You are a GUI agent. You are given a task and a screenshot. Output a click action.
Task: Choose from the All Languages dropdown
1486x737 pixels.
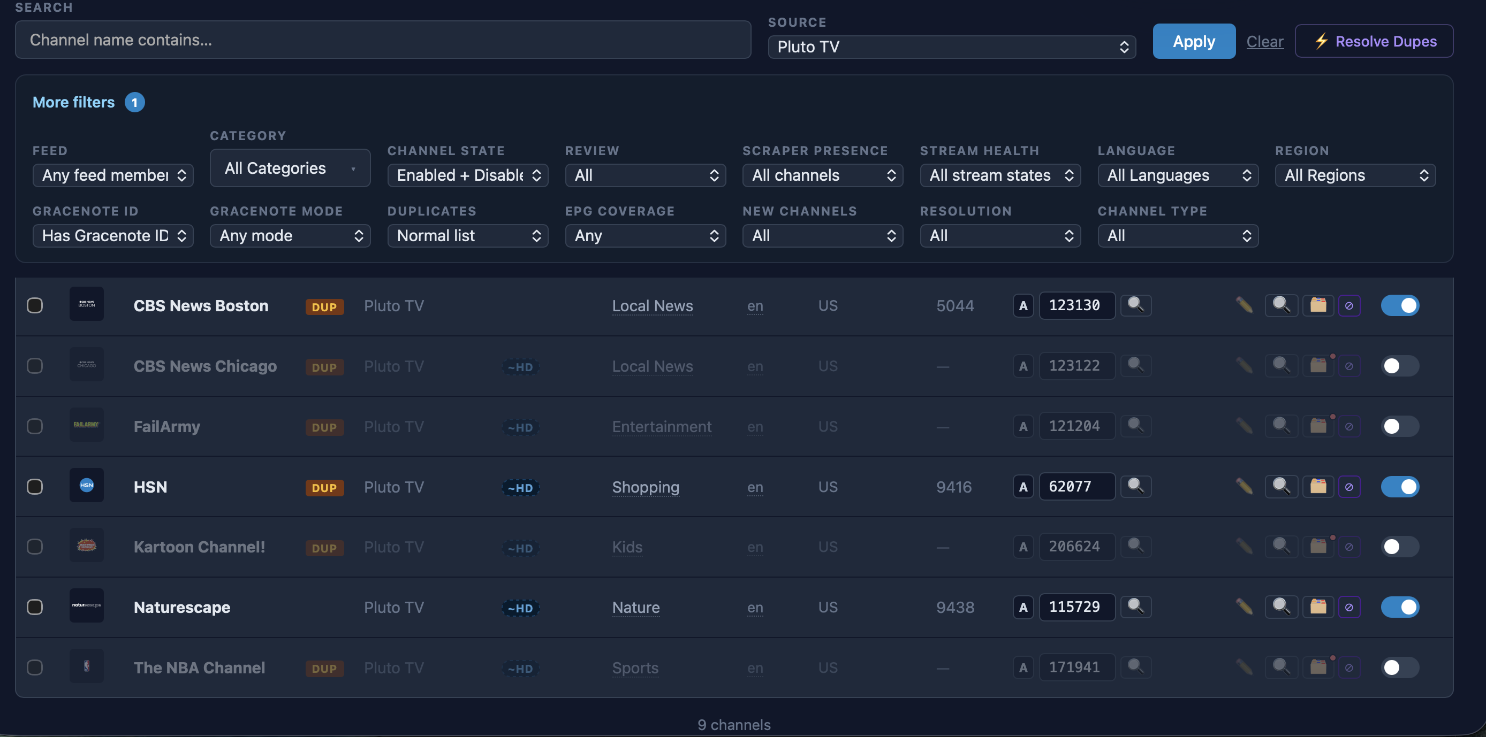(x=1178, y=175)
